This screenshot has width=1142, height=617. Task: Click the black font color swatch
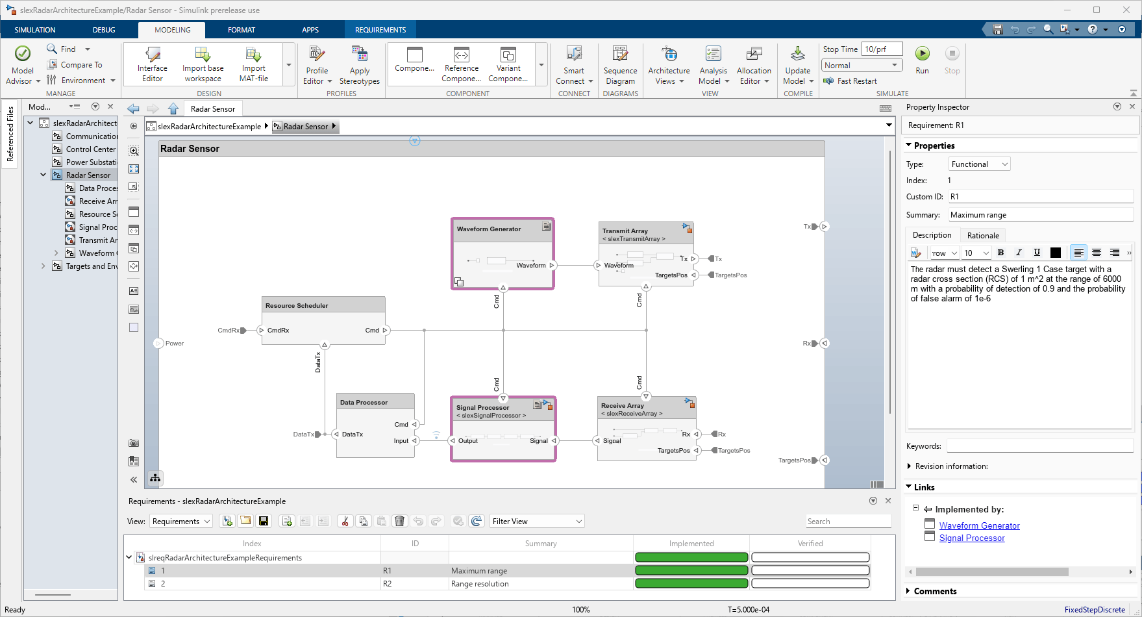[1056, 253]
